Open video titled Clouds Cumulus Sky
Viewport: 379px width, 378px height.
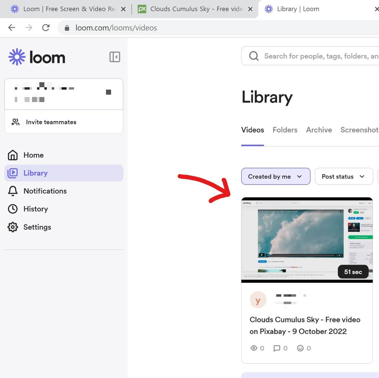[x=305, y=325]
